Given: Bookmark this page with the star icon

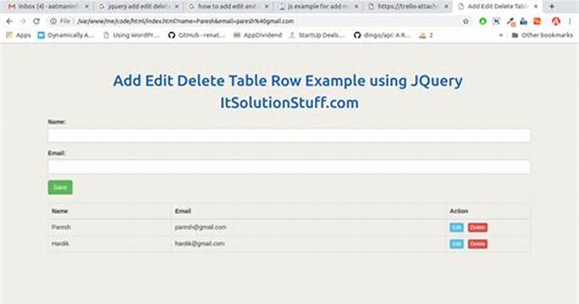Looking at the screenshot, I should pyautogui.click(x=466, y=21).
